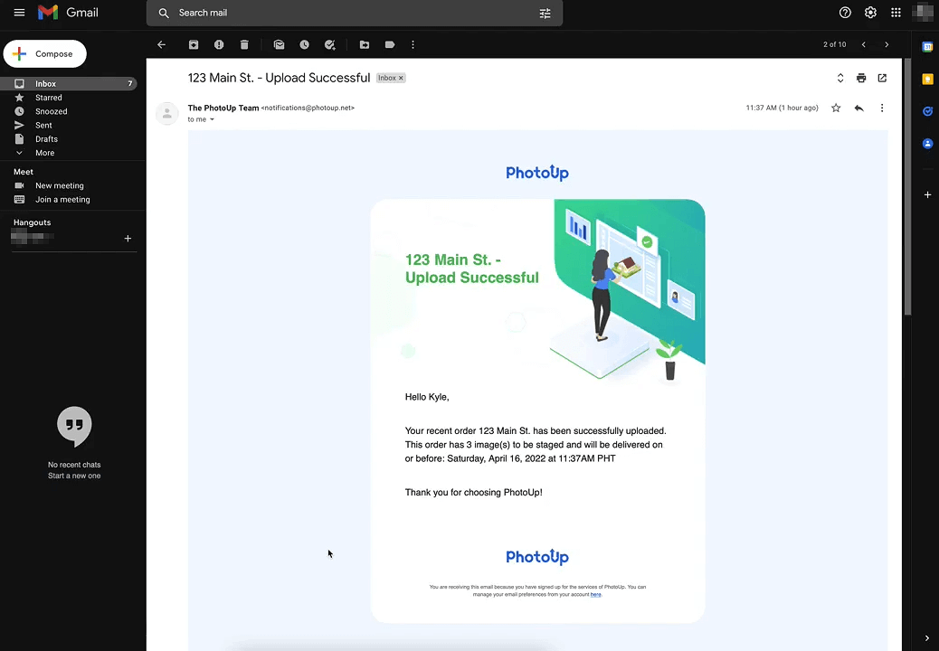This screenshot has height=651, width=939.
Task: Open message more options menu
Action: 881,108
